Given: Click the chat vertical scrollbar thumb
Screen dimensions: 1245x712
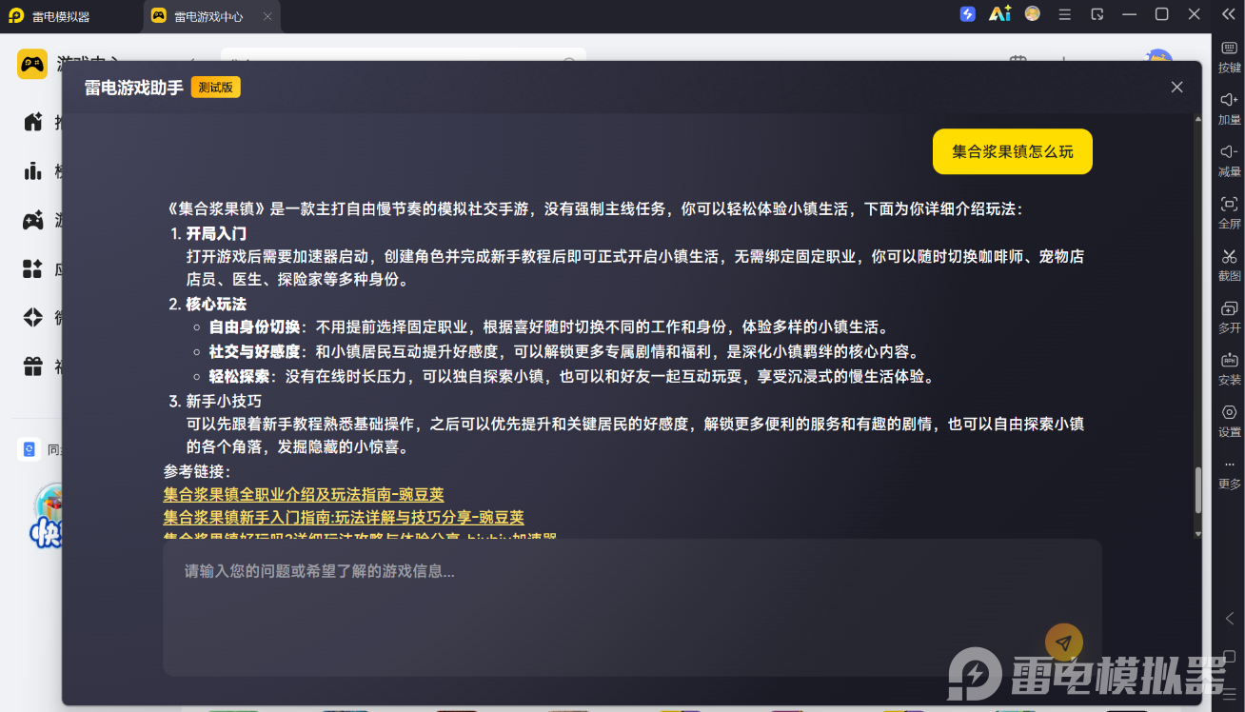Looking at the screenshot, I should [x=1197, y=489].
